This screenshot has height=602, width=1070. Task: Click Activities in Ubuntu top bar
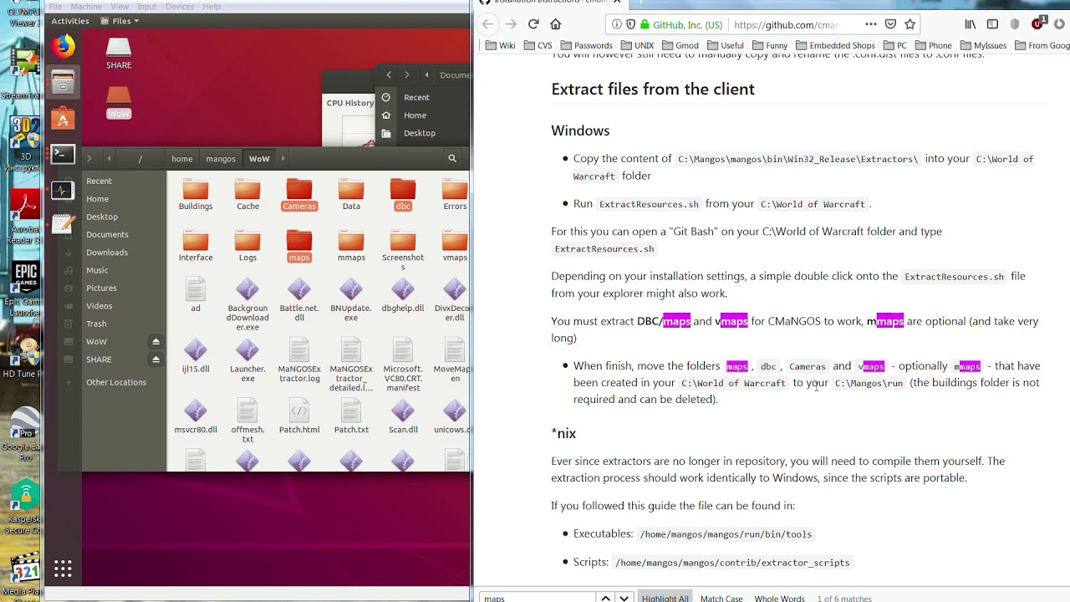coord(70,21)
